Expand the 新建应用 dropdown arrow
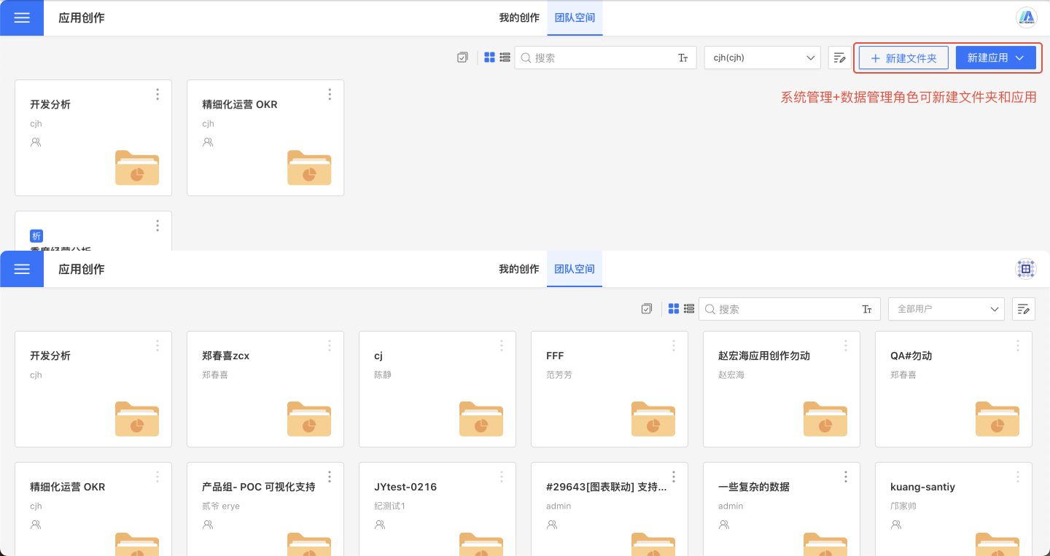The image size is (1050, 556). click(1020, 58)
